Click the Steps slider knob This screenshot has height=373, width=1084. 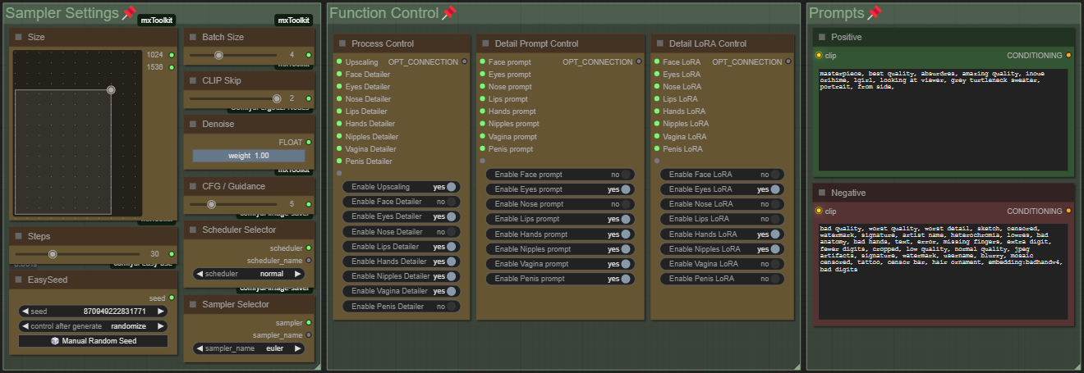click(x=53, y=254)
